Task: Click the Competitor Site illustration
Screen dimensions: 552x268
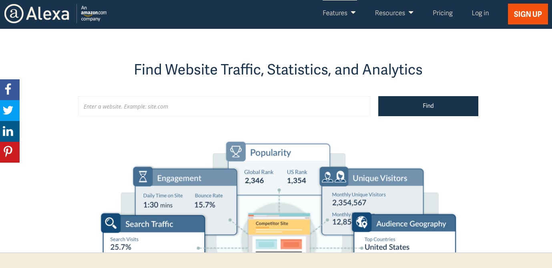Action: [279, 232]
